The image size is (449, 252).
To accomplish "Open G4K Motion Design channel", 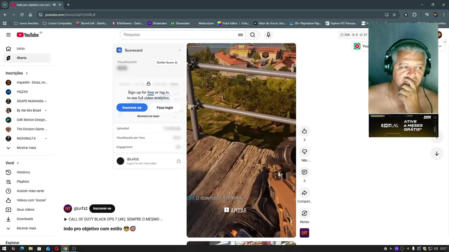I will pyautogui.click(x=27, y=120).
